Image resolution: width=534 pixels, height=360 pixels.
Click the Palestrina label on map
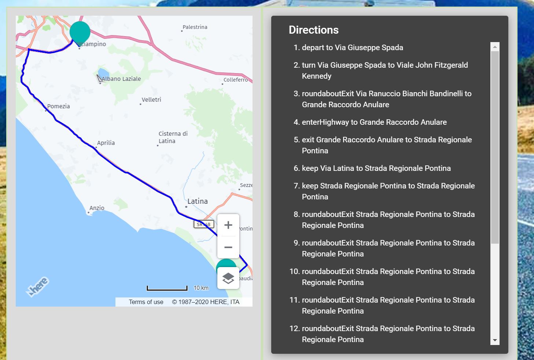click(195, 27)
